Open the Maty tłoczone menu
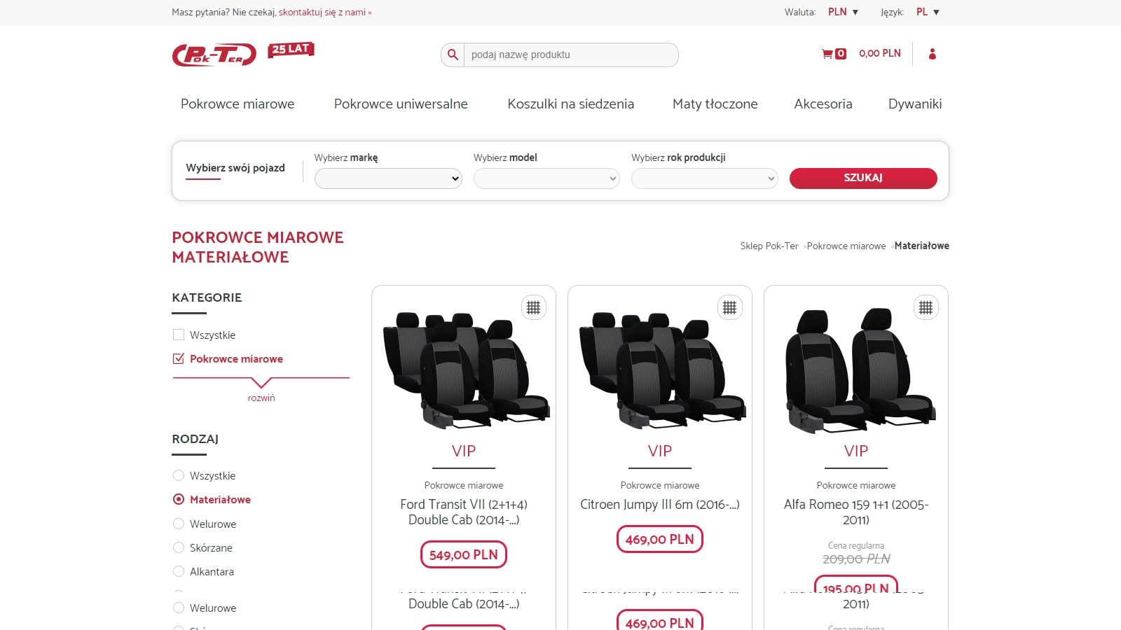The width and height of the screenshot is (1121, 630). (715, 104)
